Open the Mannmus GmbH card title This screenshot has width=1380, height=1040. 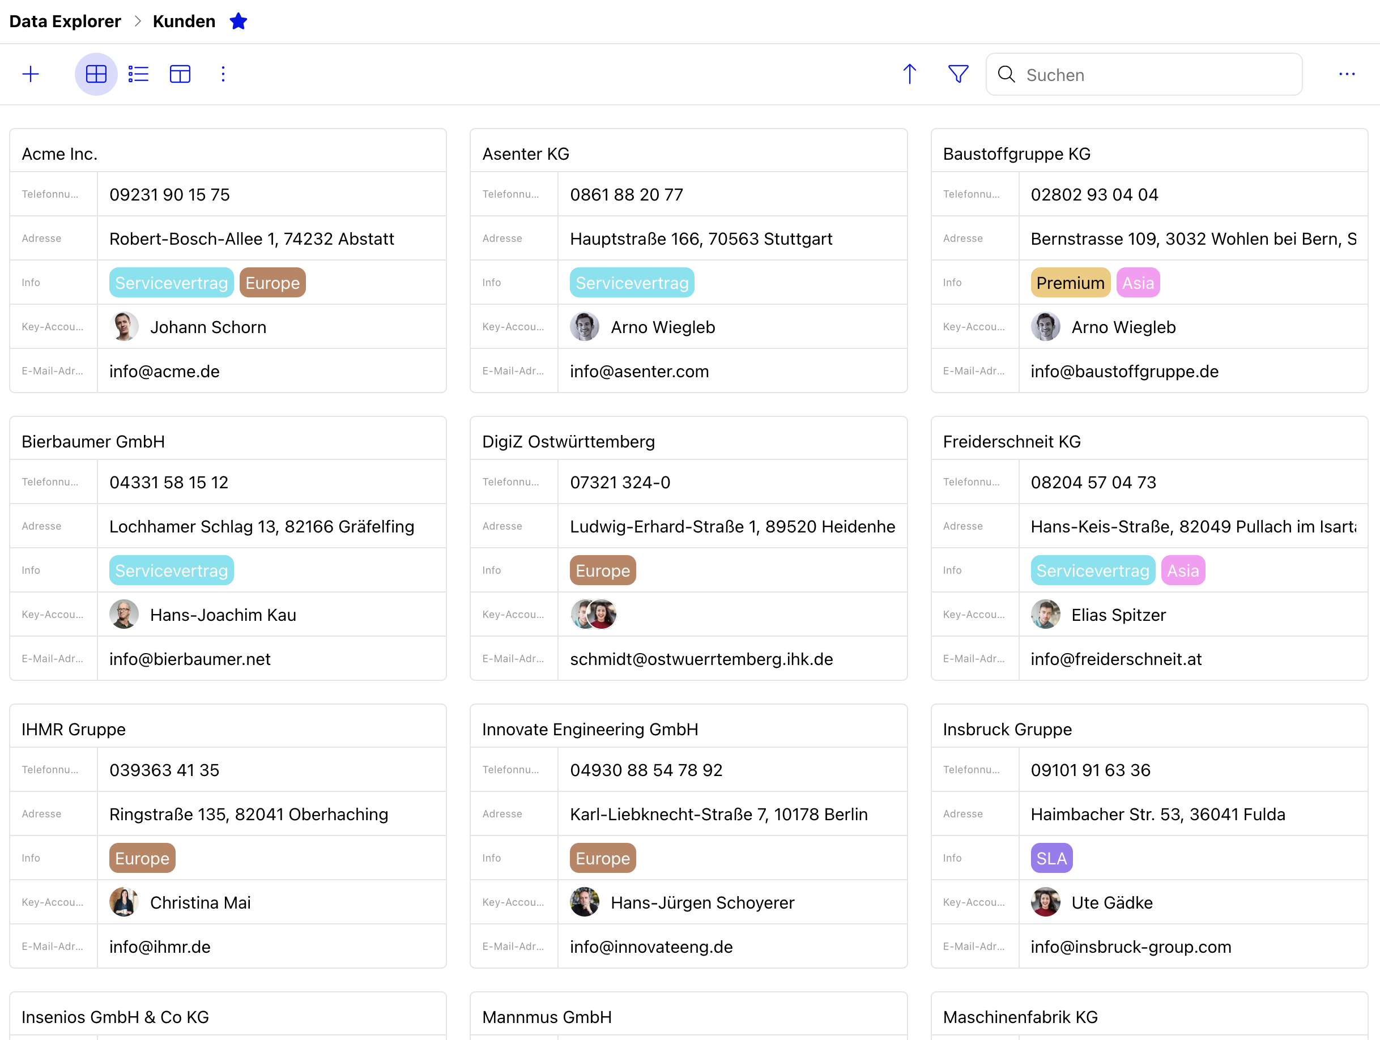click(547, 1016)
